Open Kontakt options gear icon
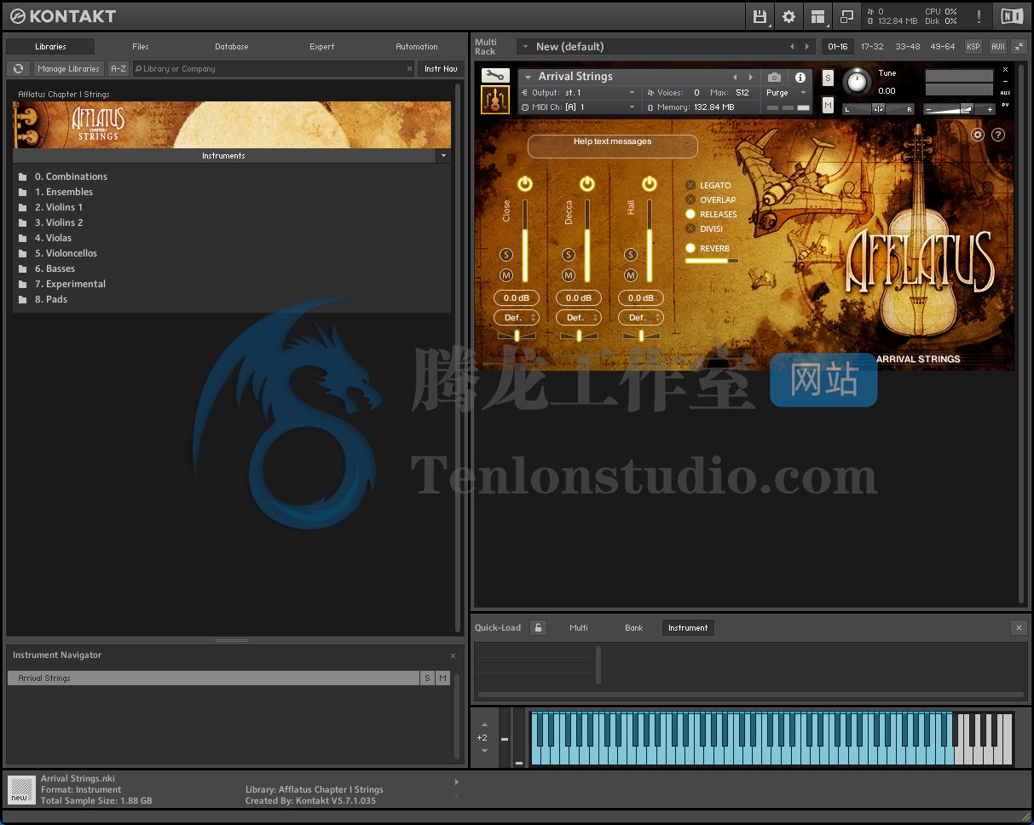This screenshot has width=1034, height=825. click(x=788, y=16)
